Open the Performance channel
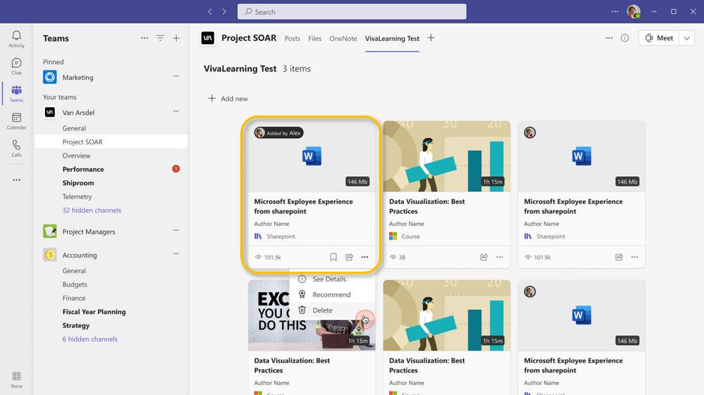 (x=83, y=169)
